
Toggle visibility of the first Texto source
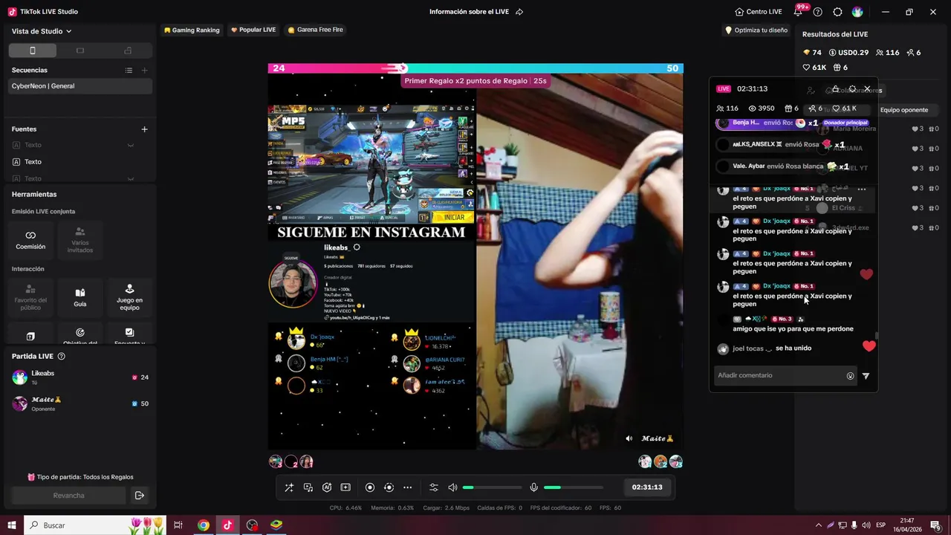tap(131, 145)
